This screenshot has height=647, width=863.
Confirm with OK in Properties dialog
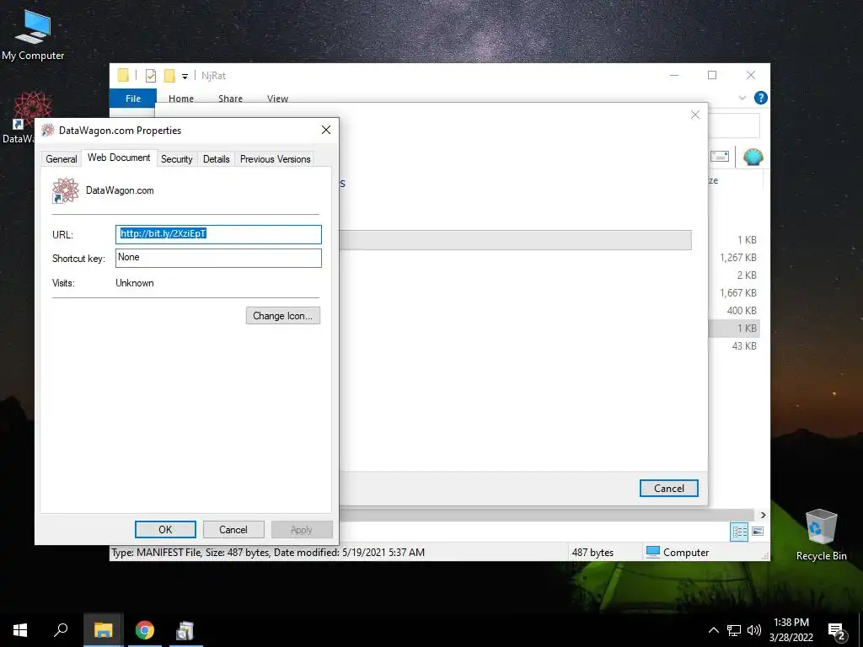click(x=165, y=530)
